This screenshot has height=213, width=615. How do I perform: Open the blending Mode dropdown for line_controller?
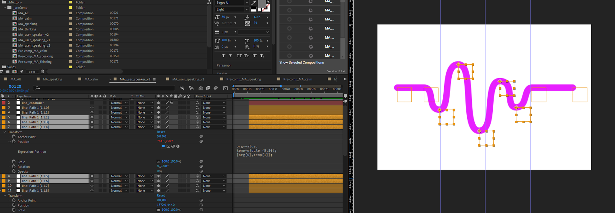[x=119, y=103]
